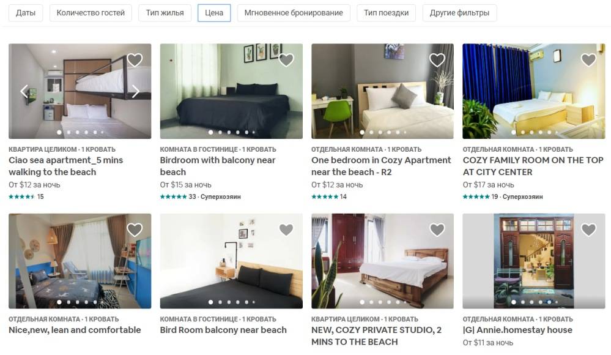Select the Цена filter
611x355 pixels.
[x=214, y=13]
